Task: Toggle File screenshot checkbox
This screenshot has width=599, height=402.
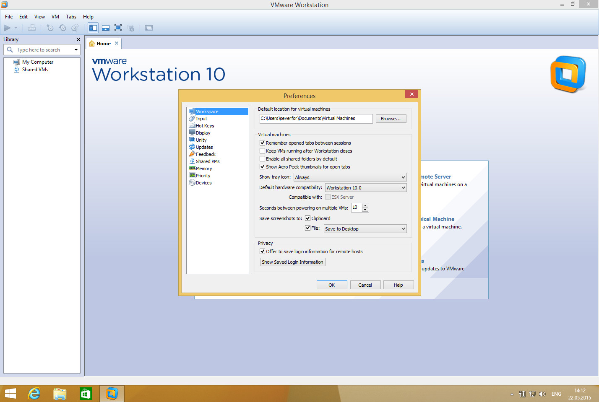Action: pos(308,228)
